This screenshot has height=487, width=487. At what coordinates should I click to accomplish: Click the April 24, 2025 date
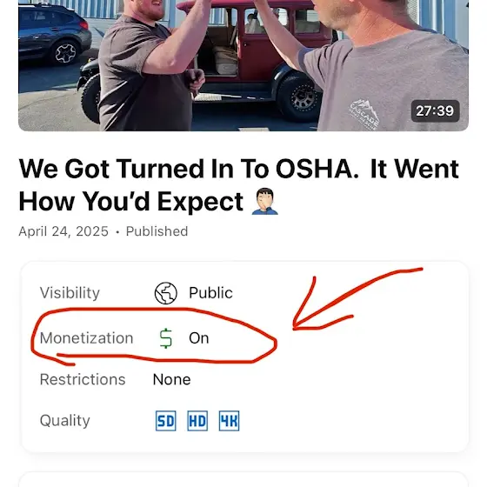point(63,231)
